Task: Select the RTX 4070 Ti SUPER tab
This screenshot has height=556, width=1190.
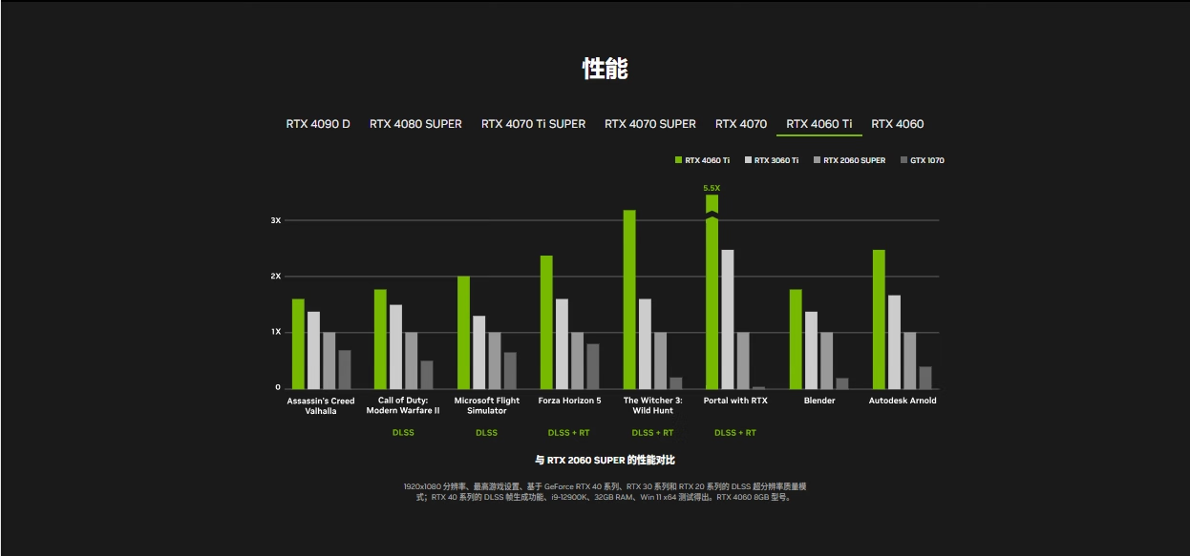Action: click(x=533, y=124)
